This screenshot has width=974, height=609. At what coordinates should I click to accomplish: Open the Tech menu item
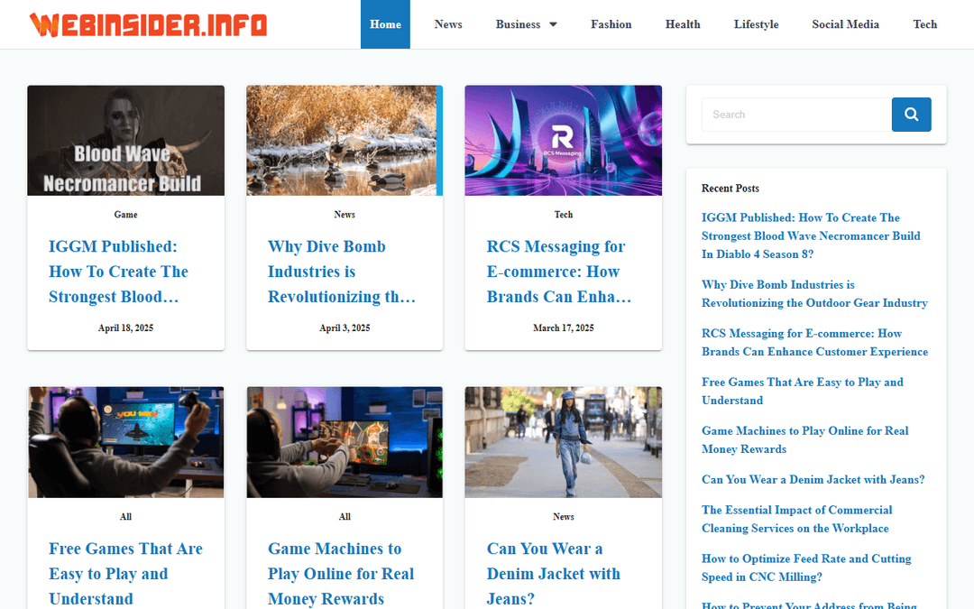[924, 24]
